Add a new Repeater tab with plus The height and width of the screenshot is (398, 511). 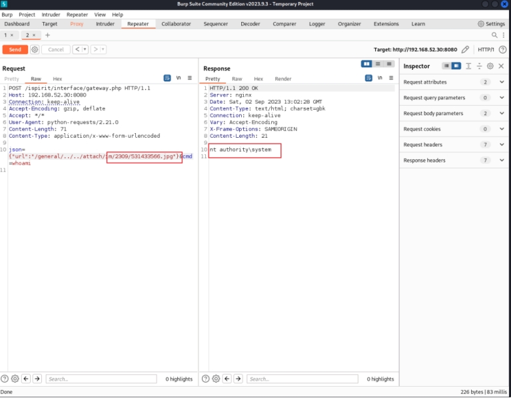(x=47, y=35)
